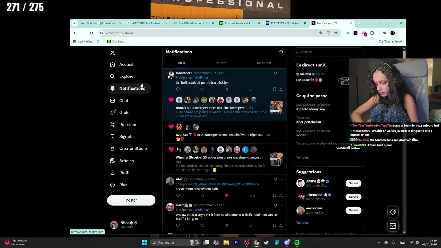
Task: Follow emmodem with Suivre button
Action: coord(353,210)
